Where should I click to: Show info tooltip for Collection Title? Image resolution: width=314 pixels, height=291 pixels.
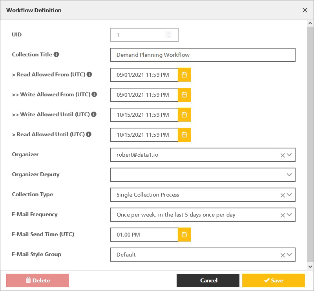click(x=57, y=54)
